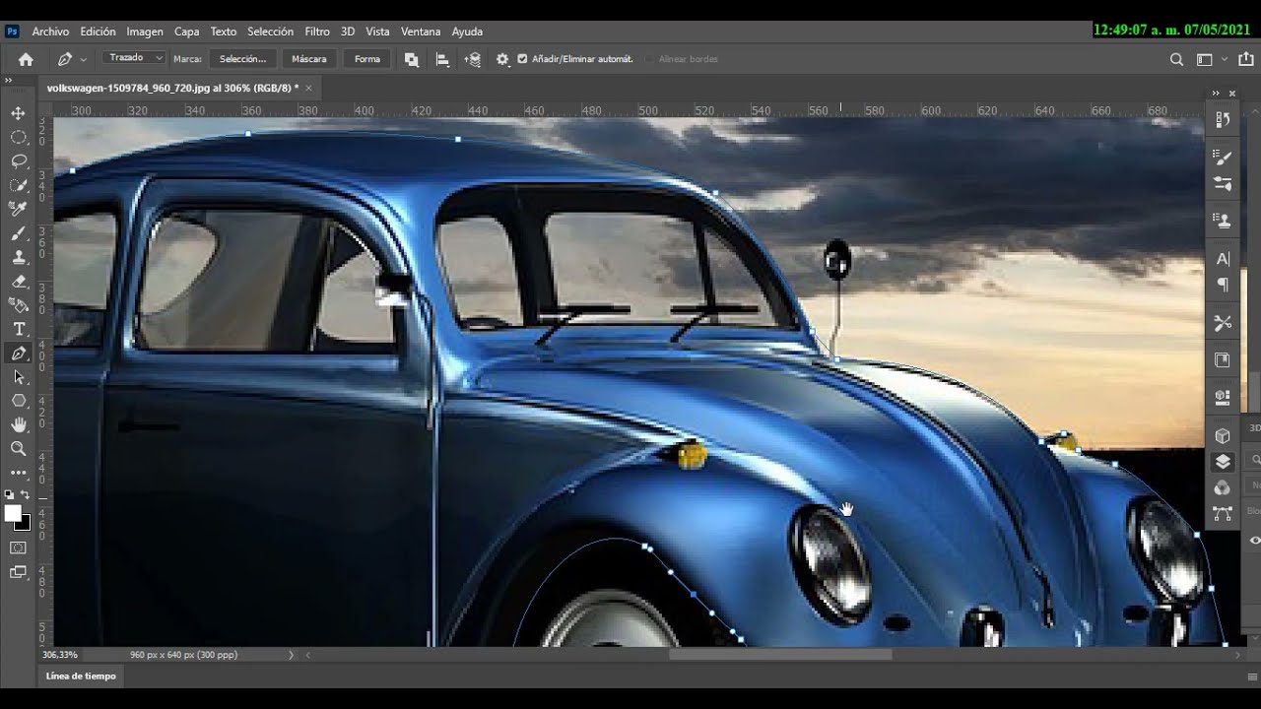The width and height of the screenshot is (1261, 709).
Task: Open the Adjustments sliders panel icon
Action: 1223,183
